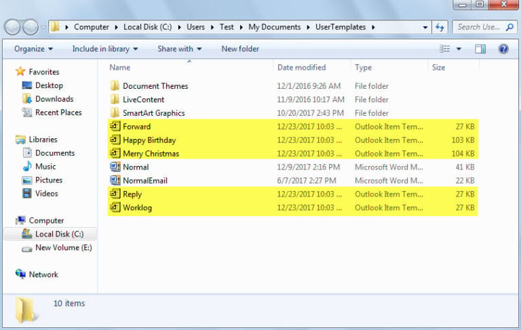Open recent locations dropdown beside nav arrows
Image resolution: width=521 pixels, height=330 pixels.
[43, 27]
